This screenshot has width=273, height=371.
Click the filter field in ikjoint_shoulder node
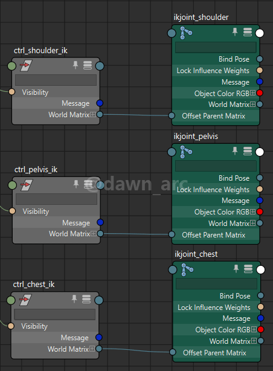coord(216,47)
